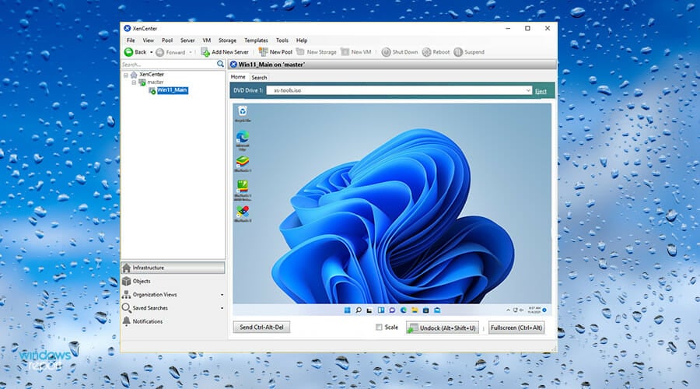Click the search magnifier icon

coord(220,64)
